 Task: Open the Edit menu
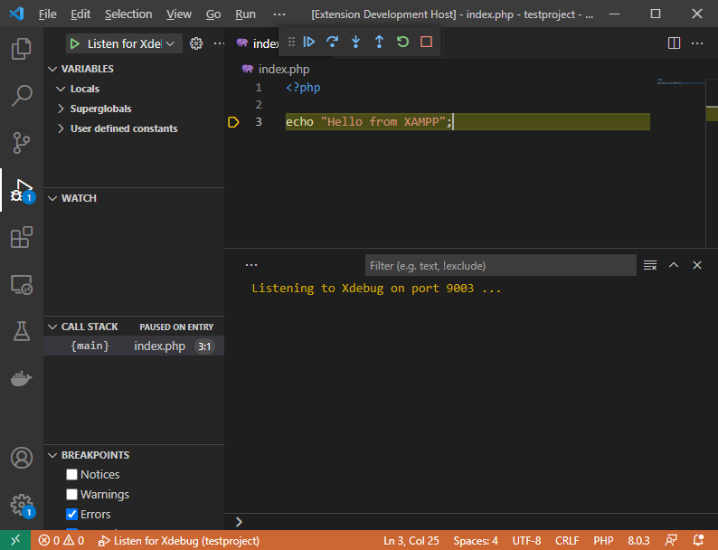[x=80, y=14]
